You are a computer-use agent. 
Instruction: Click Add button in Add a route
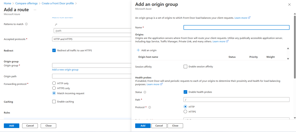coord(12,126)
